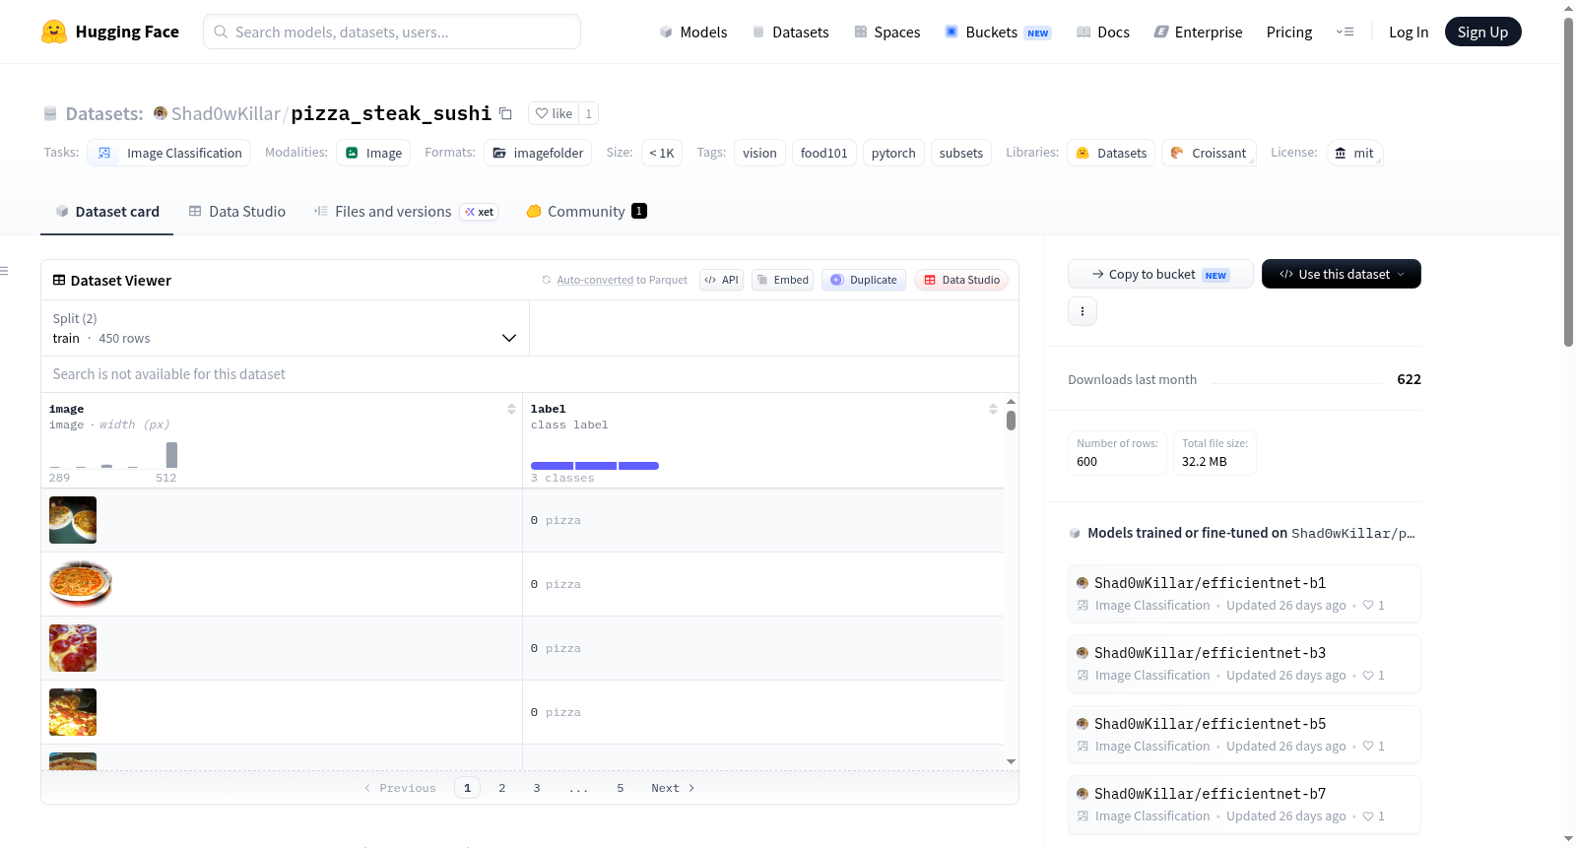Click the Embed button
This screenshot has height=848, width=1576.
tap(783, 280)
